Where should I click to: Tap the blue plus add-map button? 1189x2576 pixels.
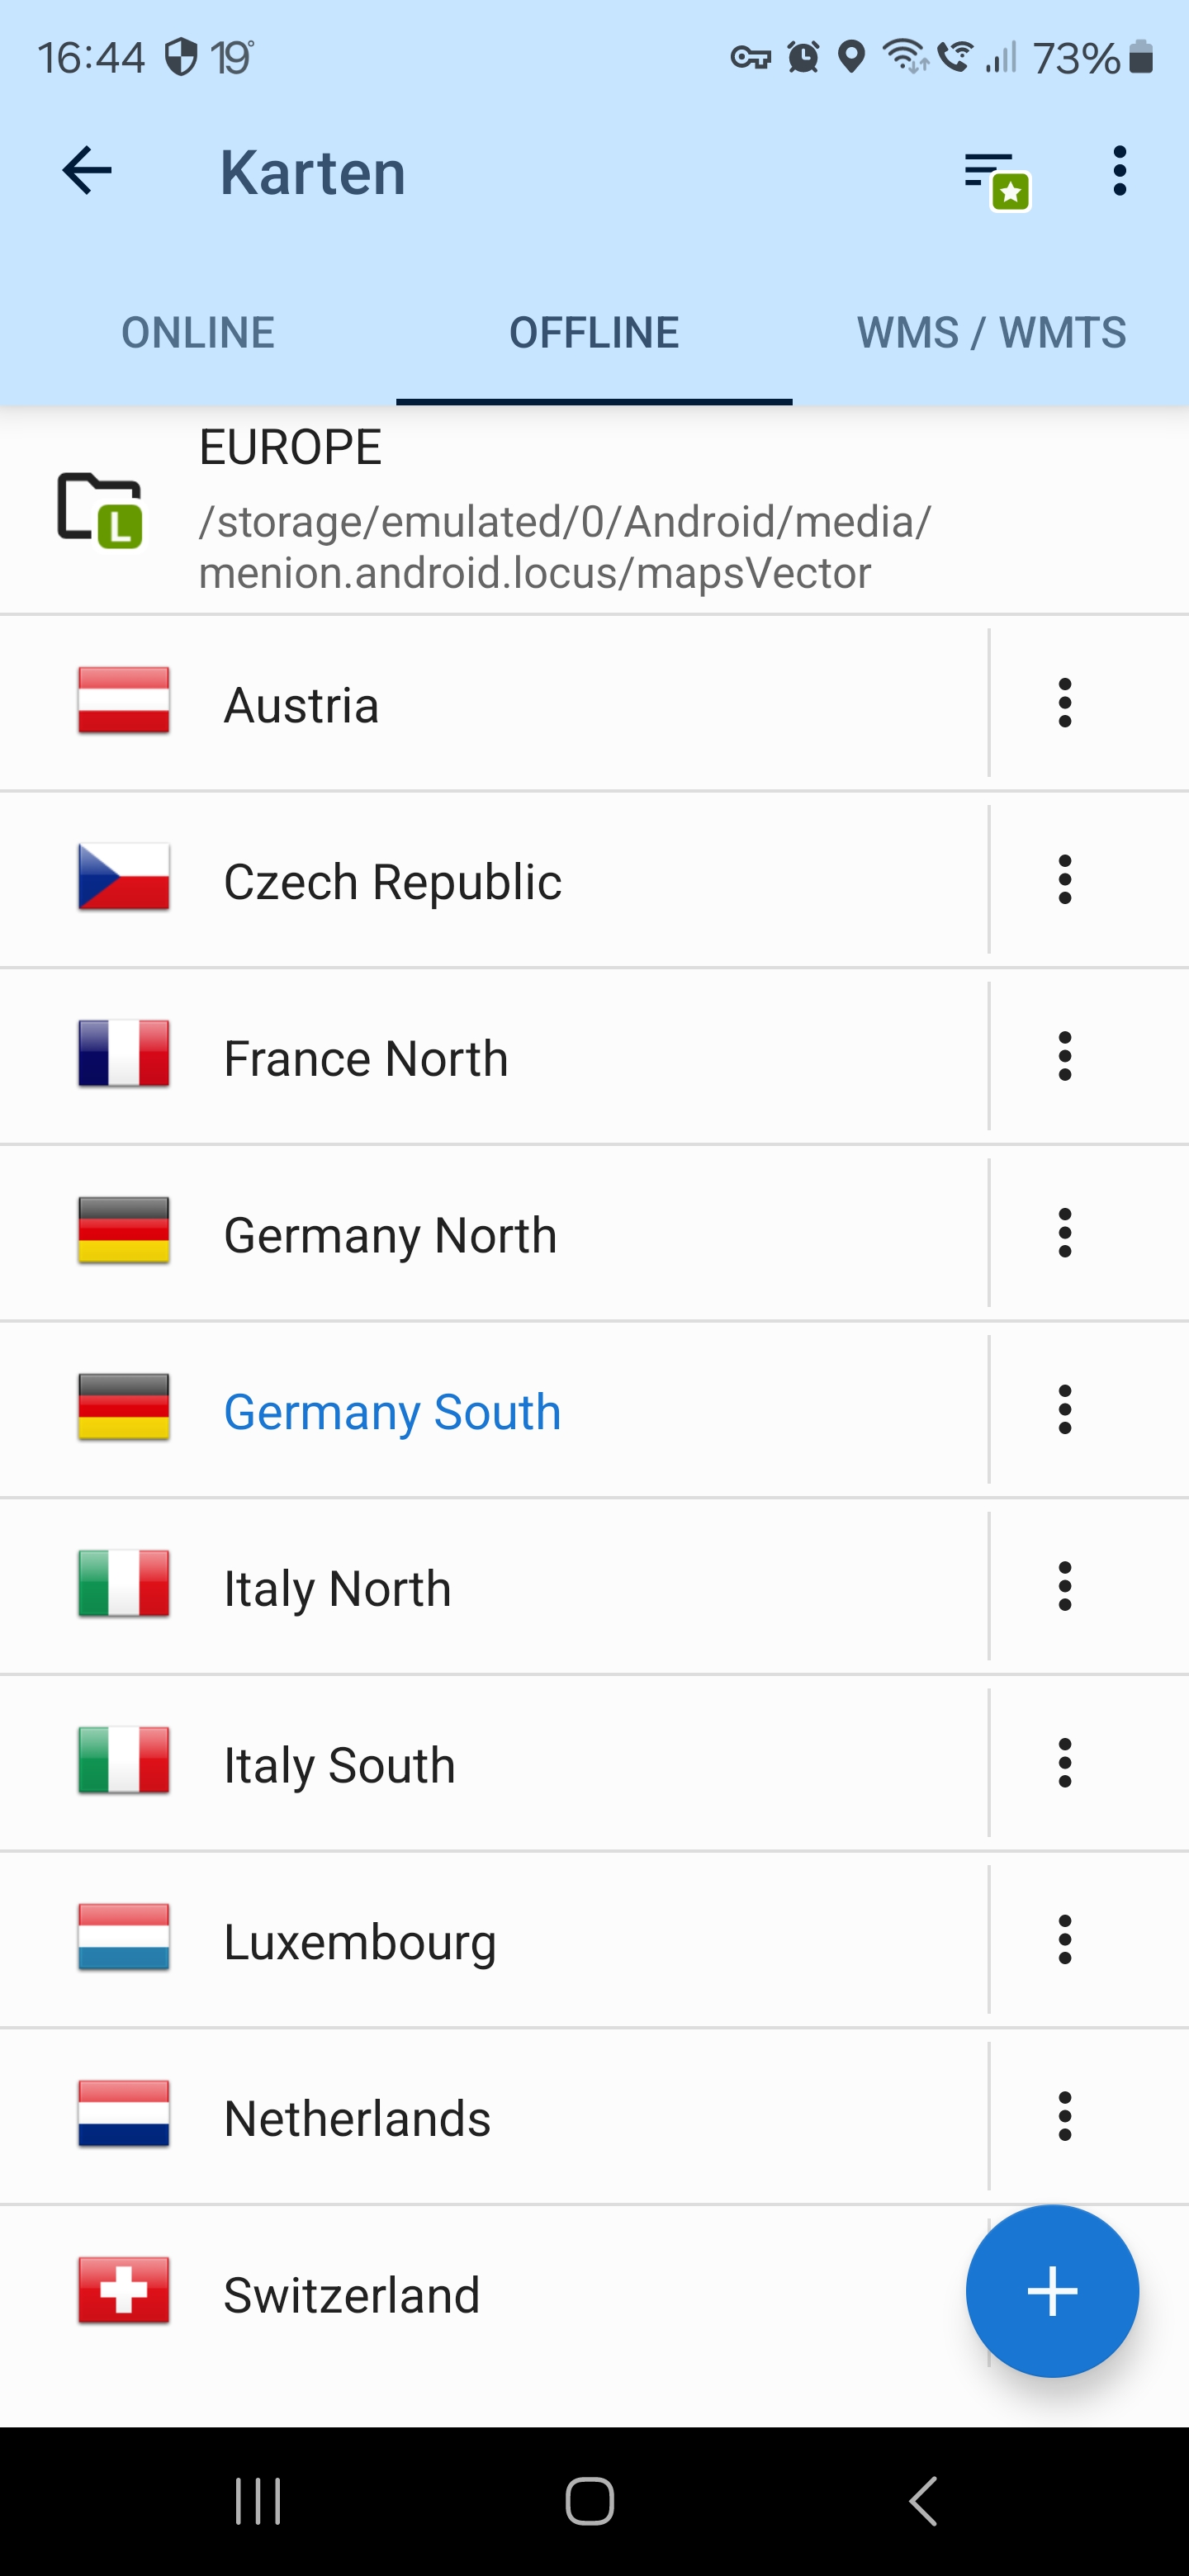point(1052,2290)
